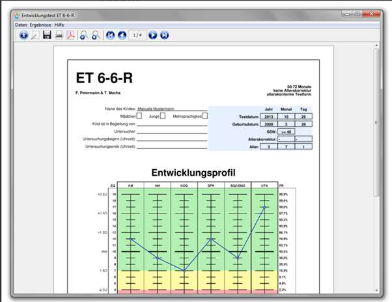Export the report as PDF
This screenshot has width=392, height=302.
[x=70, y=35]
